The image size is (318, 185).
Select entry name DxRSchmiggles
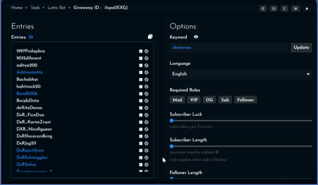32,157
